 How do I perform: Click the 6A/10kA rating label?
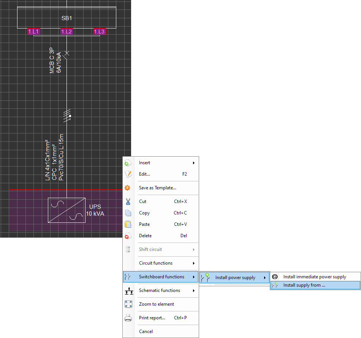pos(59,62)
